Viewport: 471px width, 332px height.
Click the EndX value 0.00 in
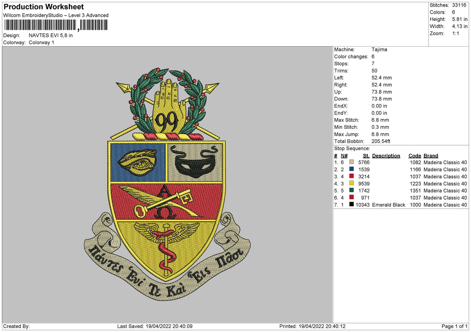(379, 106)
